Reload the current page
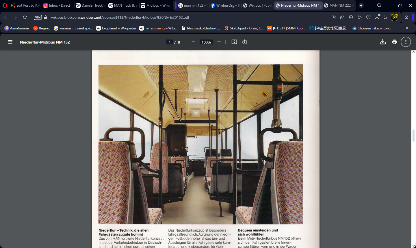Screen dimensions: 416x248 pos(25,17)
